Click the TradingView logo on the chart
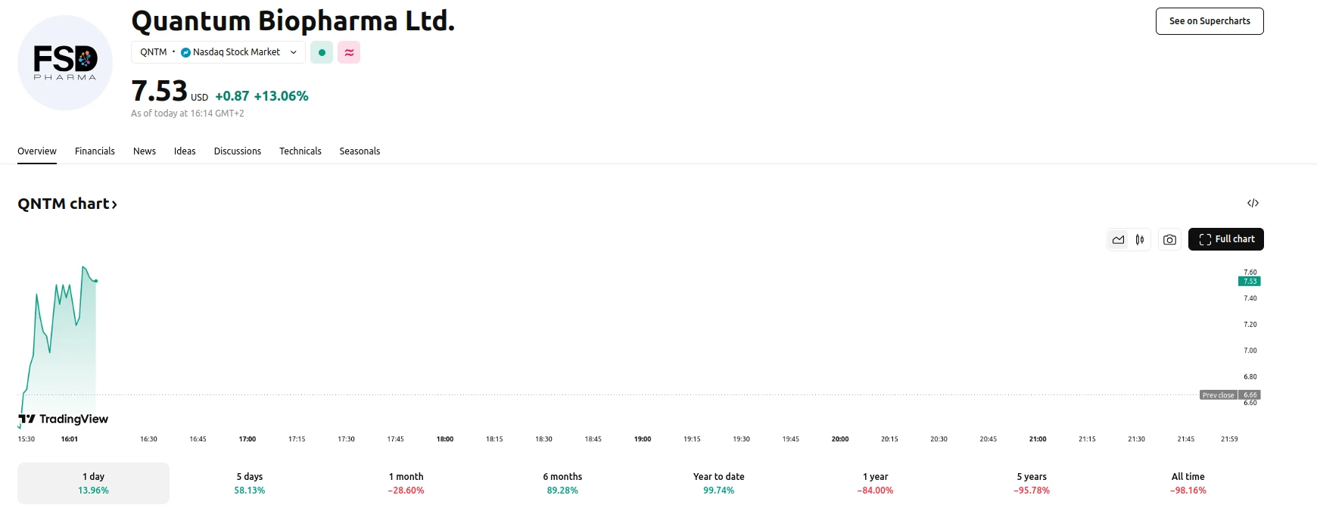 point(64,419)
